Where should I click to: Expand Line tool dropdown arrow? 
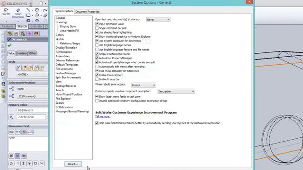33,10
